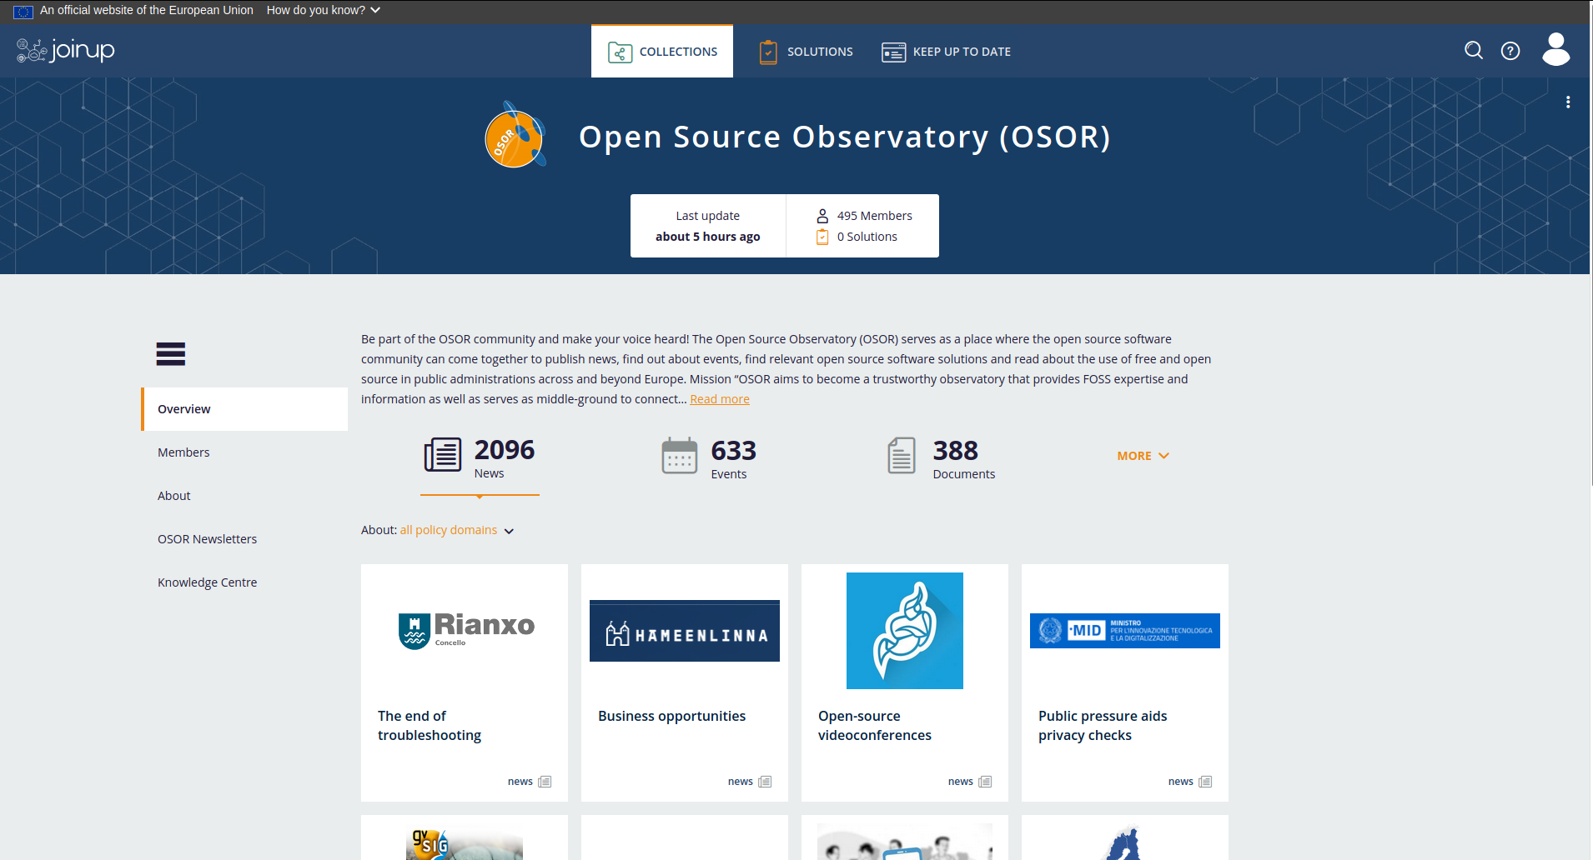The image size is (1593, 860).
Task: Open the Rianxo troubleshooting news card
Action: pos(464,682)
